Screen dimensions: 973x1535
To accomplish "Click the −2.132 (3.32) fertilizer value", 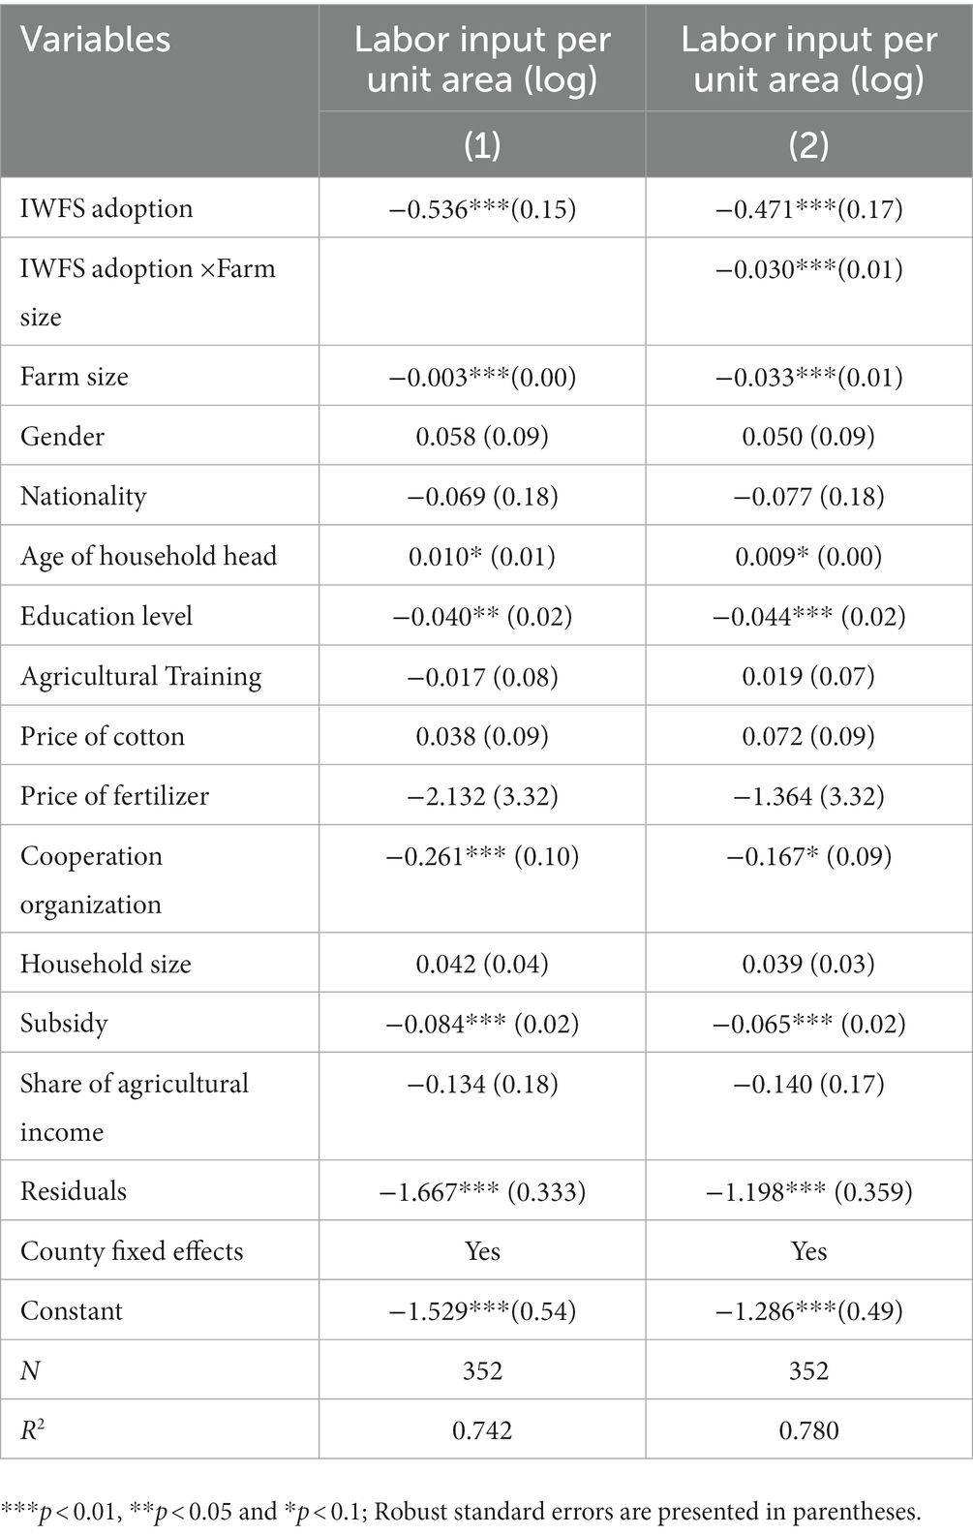I will click(482, 796).
